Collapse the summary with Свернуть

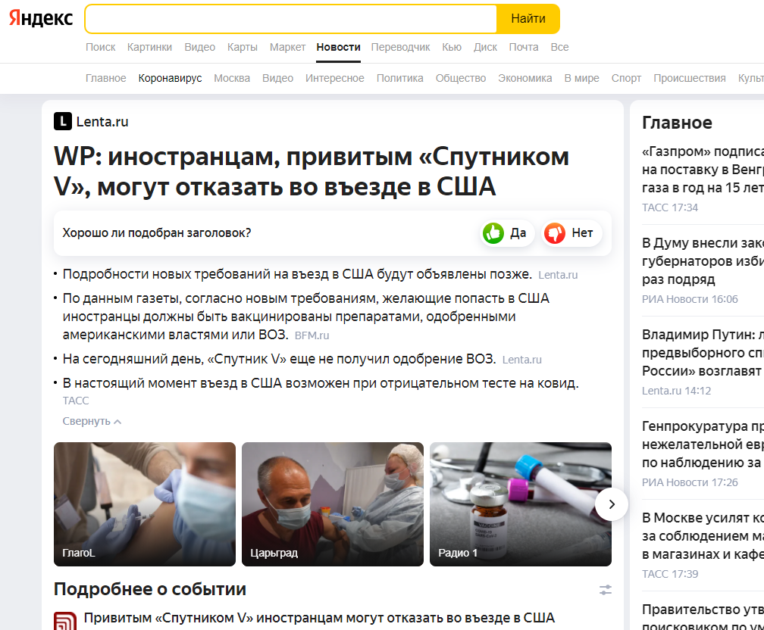[x=92, y=421]
